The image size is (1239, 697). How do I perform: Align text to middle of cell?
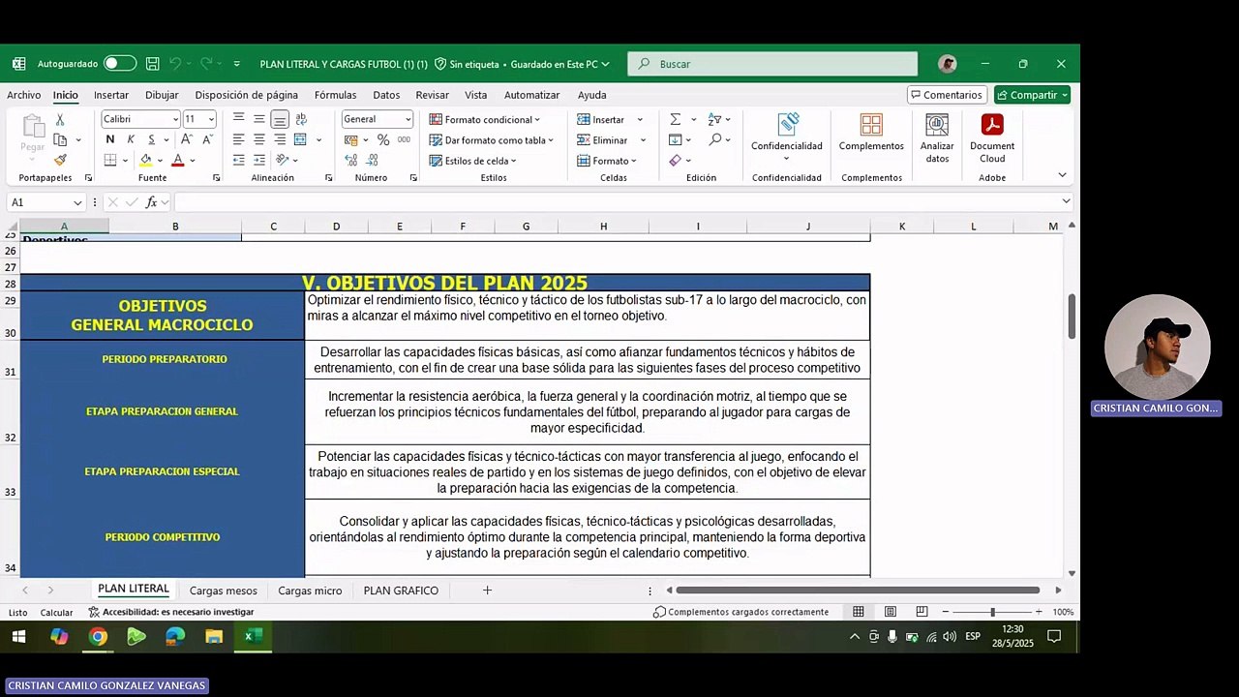(x=258, y=119)
